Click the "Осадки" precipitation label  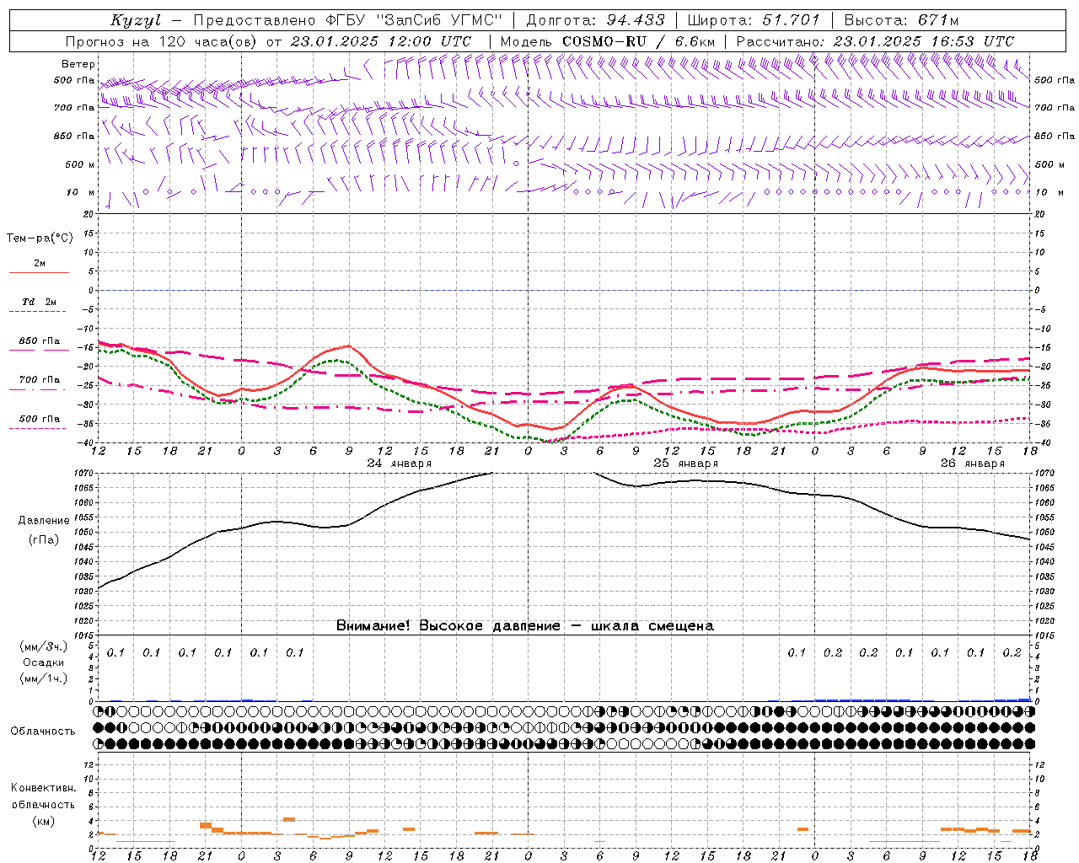(x=44, y=662)
